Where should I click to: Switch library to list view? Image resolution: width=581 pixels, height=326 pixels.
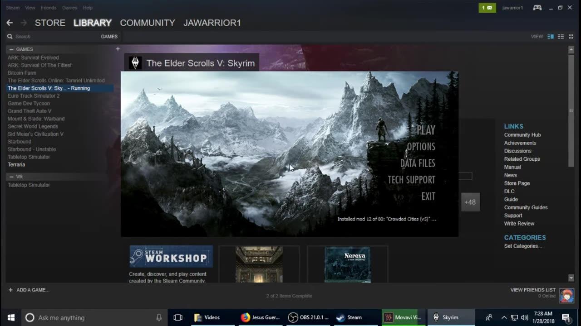[x=561, y=36]
